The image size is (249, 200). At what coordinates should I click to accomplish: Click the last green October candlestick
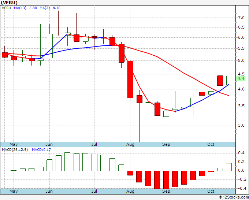tap(229, 81)
